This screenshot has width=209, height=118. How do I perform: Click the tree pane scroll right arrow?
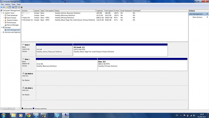pyautogui.click(x=19, y=108)
